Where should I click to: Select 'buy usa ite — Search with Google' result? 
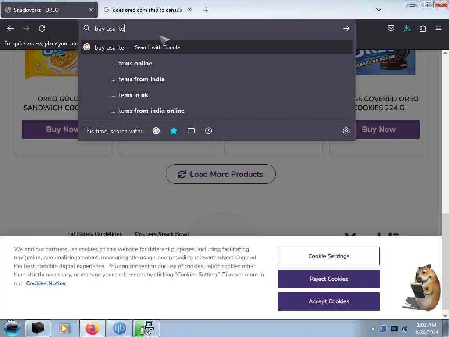coord(217,47)
